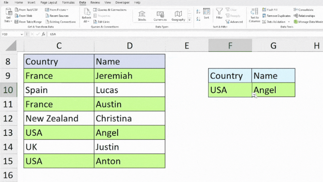Open Queries & Connections

pos(110,9)
